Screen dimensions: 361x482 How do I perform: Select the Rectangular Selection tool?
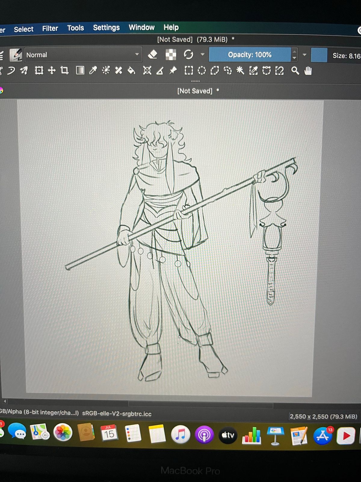(x=189, y=71)
